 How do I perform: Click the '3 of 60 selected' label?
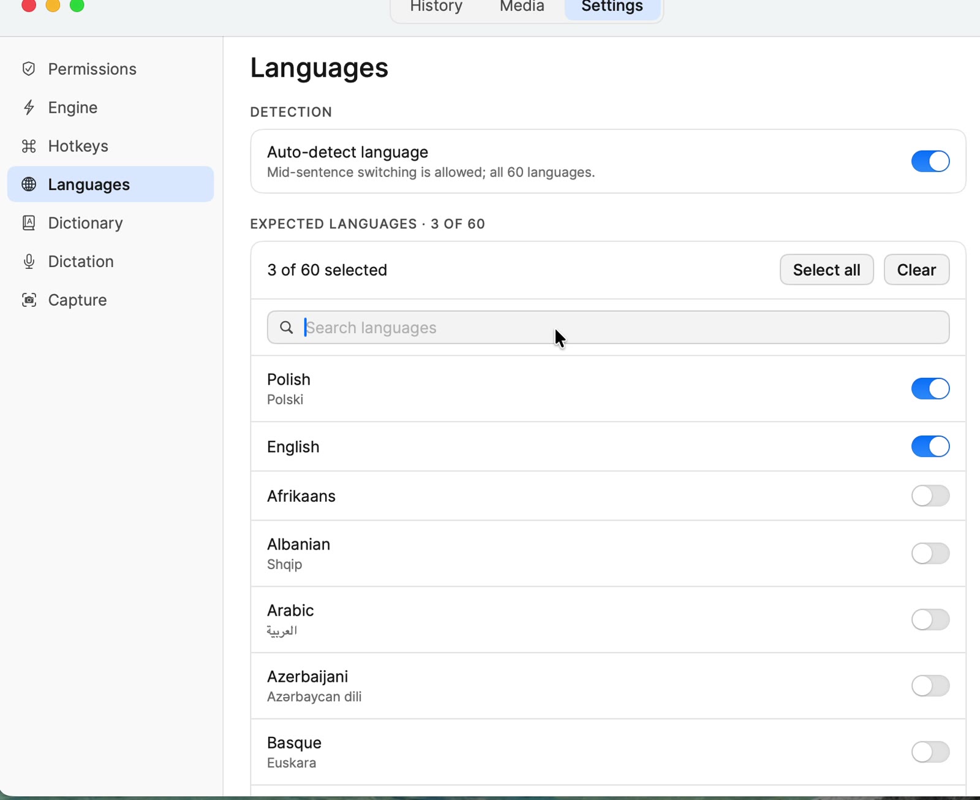pyautogui.click(x=327, y=270)
